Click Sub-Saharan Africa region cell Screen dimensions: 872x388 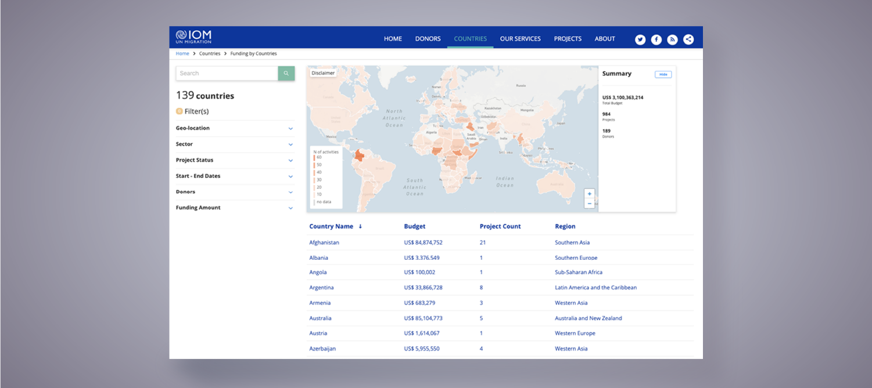[579, 273]
